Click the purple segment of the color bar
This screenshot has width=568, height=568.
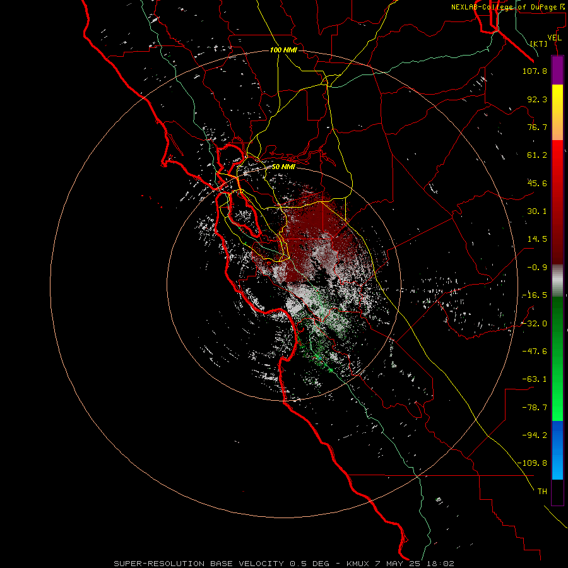(557, 70)
